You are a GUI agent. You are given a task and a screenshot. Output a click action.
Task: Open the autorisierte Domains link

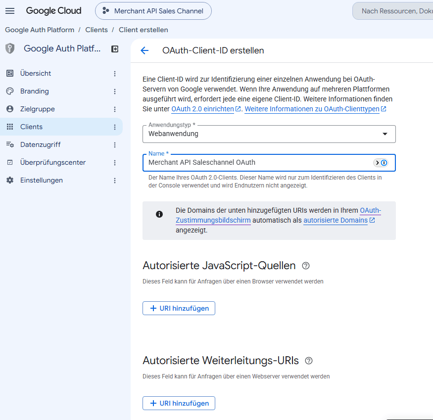tap(339, 220)
